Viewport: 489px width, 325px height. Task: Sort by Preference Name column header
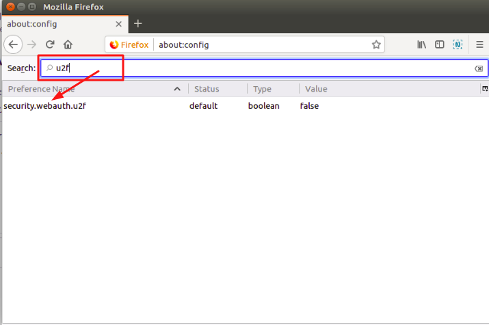point(94,89)
